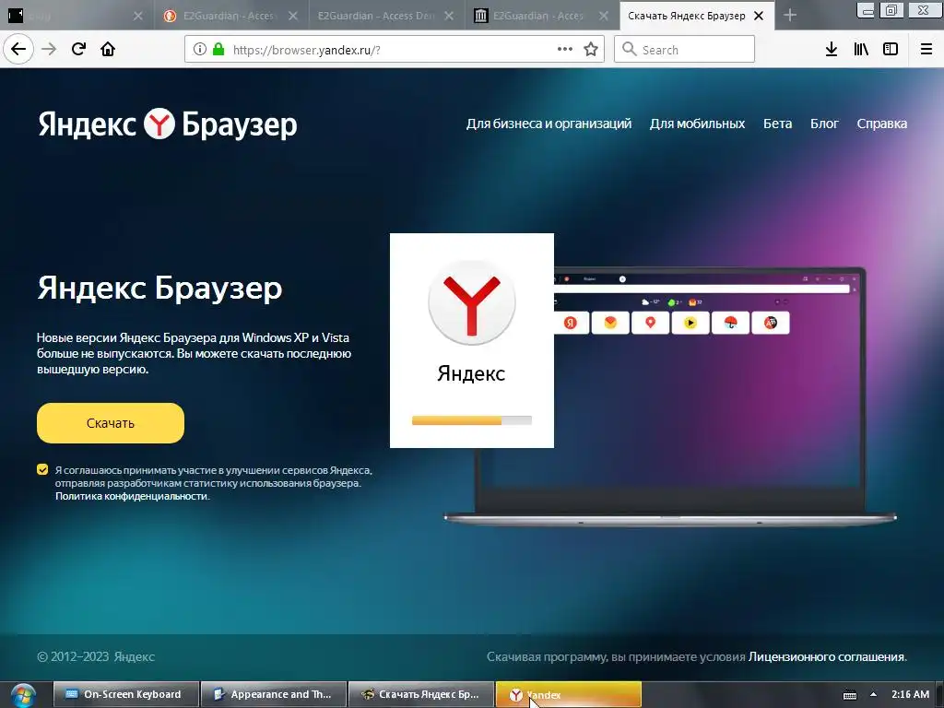Go back to the previous page
This screenshot has width=944, height=708.
18,50
